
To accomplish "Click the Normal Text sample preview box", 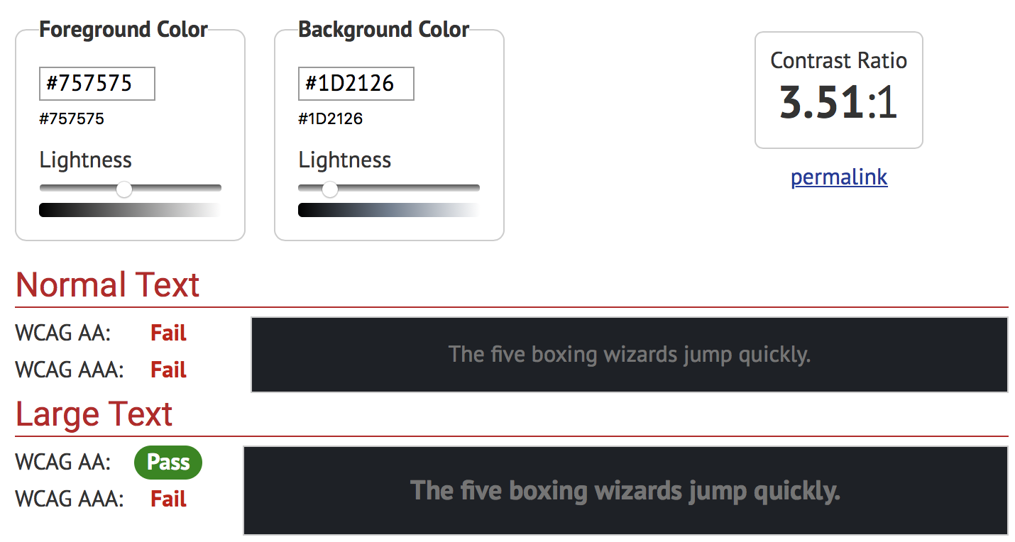I will coord(629,354).
